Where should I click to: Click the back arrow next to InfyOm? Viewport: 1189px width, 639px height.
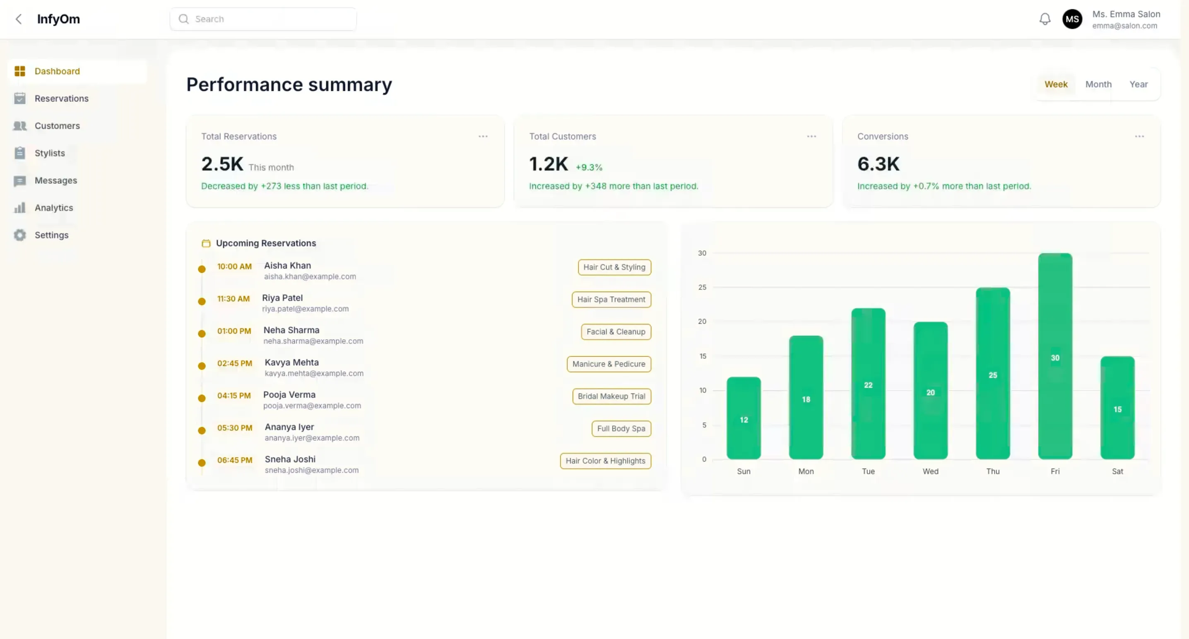19,19
